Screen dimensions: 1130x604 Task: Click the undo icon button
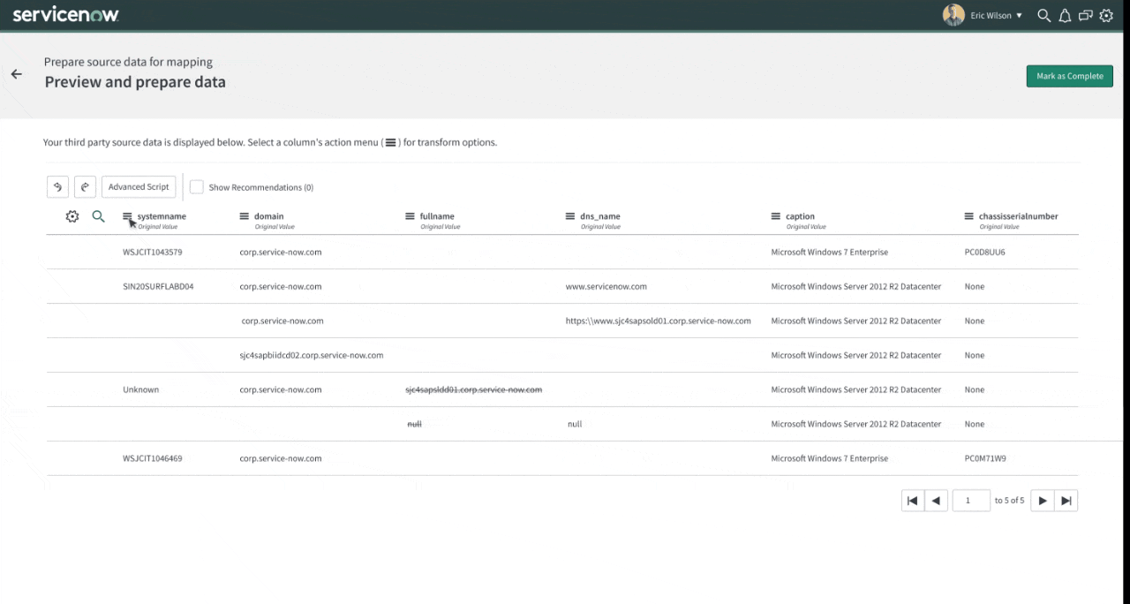click(x=57, y=186)
